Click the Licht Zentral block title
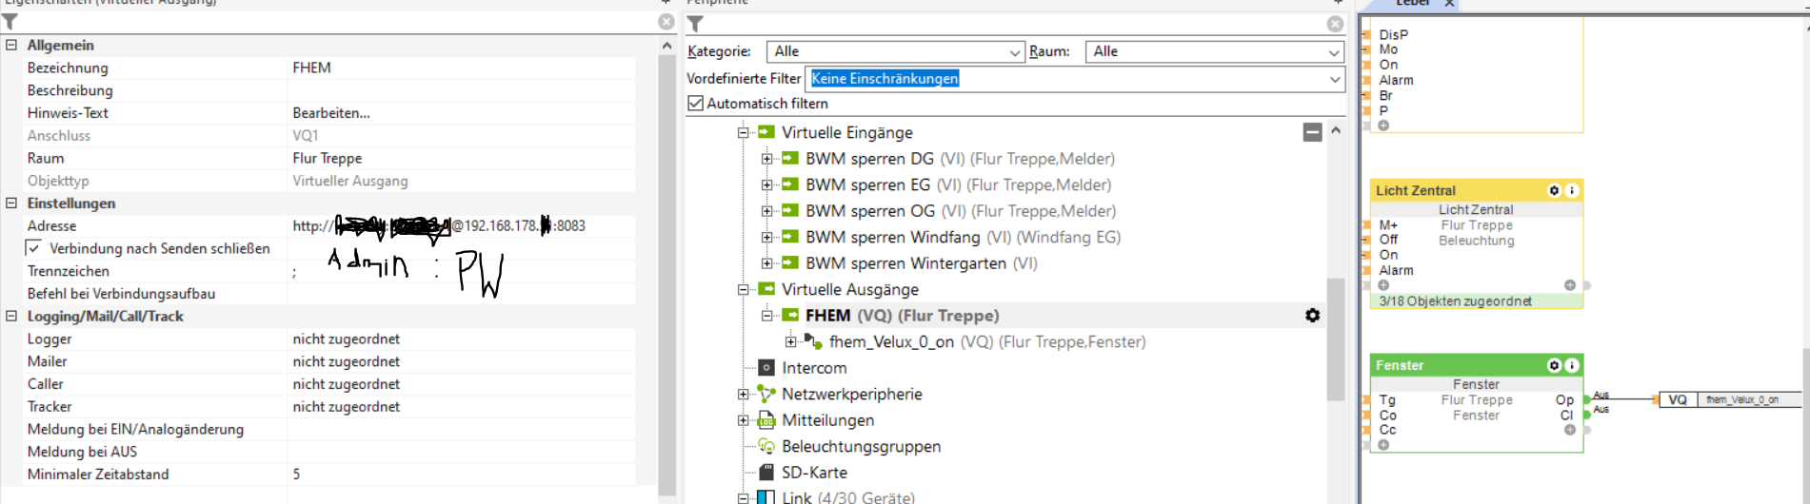Image resolution: width=1810 pixels, height=504 pixels. coord(1416,190)
